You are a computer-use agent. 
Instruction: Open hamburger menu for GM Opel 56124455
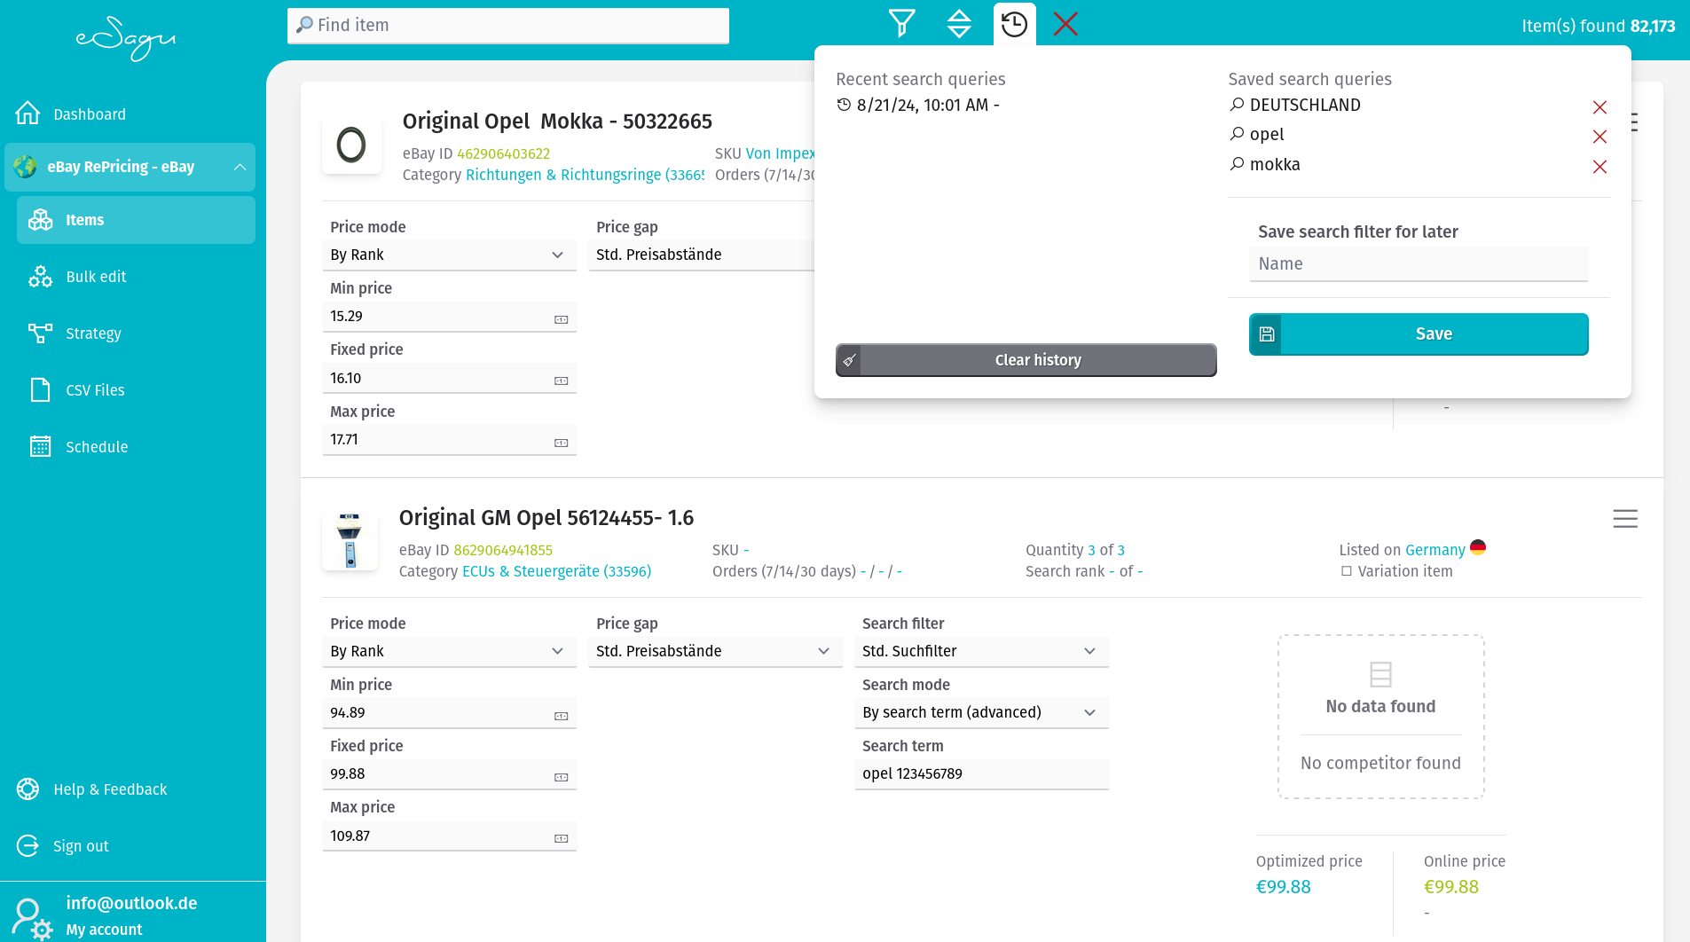coord(1625,519)
